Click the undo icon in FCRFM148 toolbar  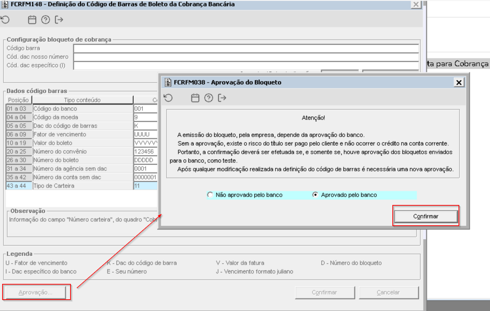tap(5, 20)
